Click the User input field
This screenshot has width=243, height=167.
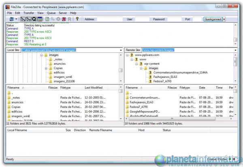[x=142, y=19]
